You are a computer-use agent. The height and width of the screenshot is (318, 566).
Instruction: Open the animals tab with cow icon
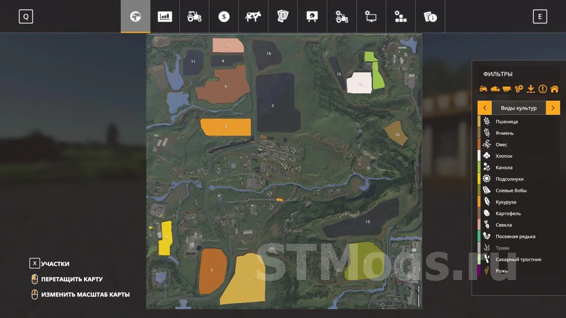(x=253, y=17)
